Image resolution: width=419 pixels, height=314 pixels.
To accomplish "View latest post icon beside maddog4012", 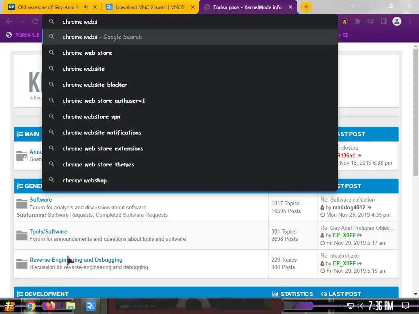I will pos(369,207).
